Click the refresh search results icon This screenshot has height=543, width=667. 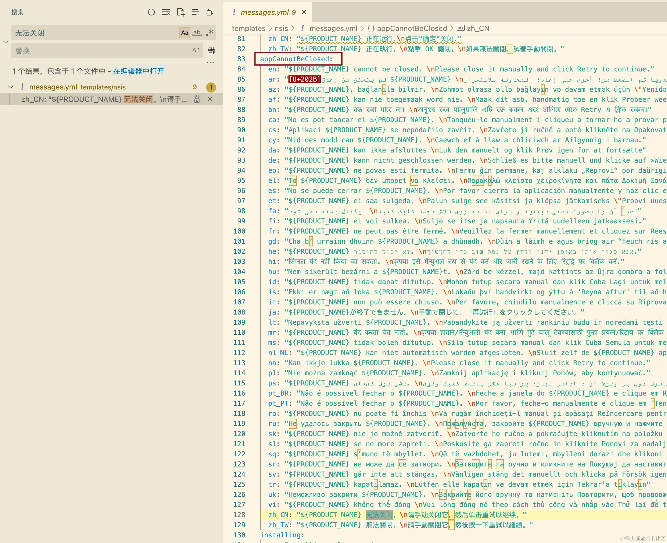(x=151, y=12)
